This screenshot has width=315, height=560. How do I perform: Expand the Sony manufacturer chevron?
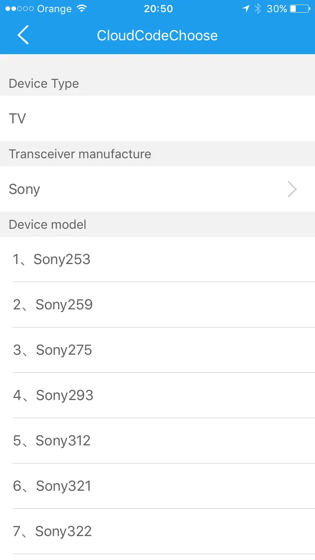[292, 189]
